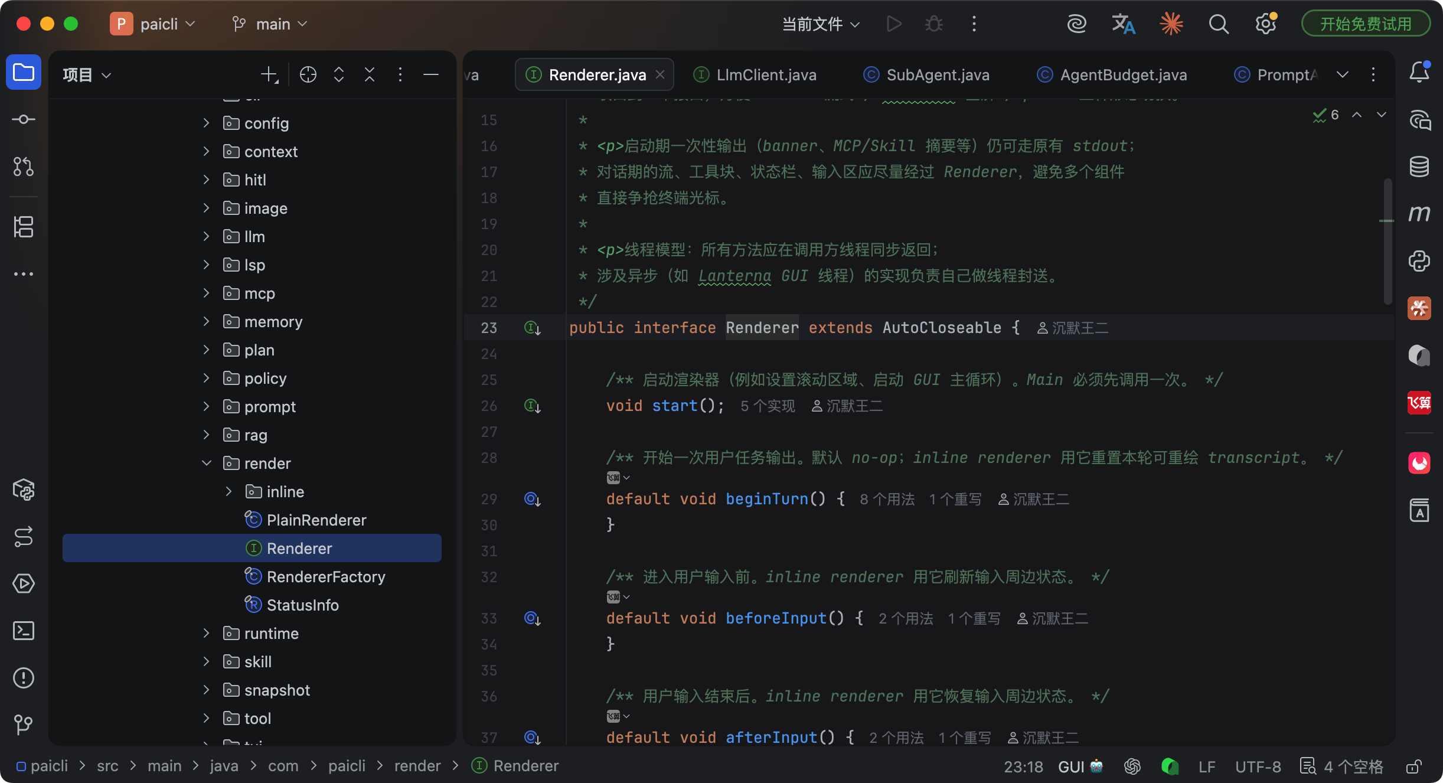The height and width of the screenshot is (783, 1443).
Task: Open the Project tool window icon
Action: (x=24, y=73)
